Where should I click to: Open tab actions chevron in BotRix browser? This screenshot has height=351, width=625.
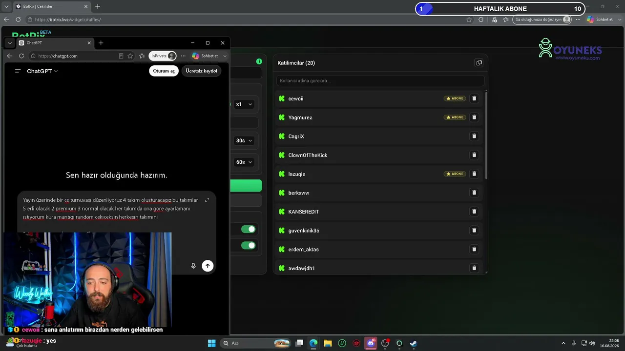point(6,7)
